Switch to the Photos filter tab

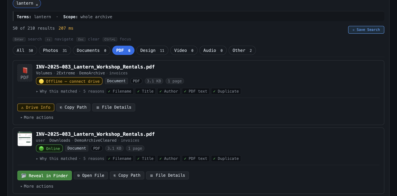55,50
